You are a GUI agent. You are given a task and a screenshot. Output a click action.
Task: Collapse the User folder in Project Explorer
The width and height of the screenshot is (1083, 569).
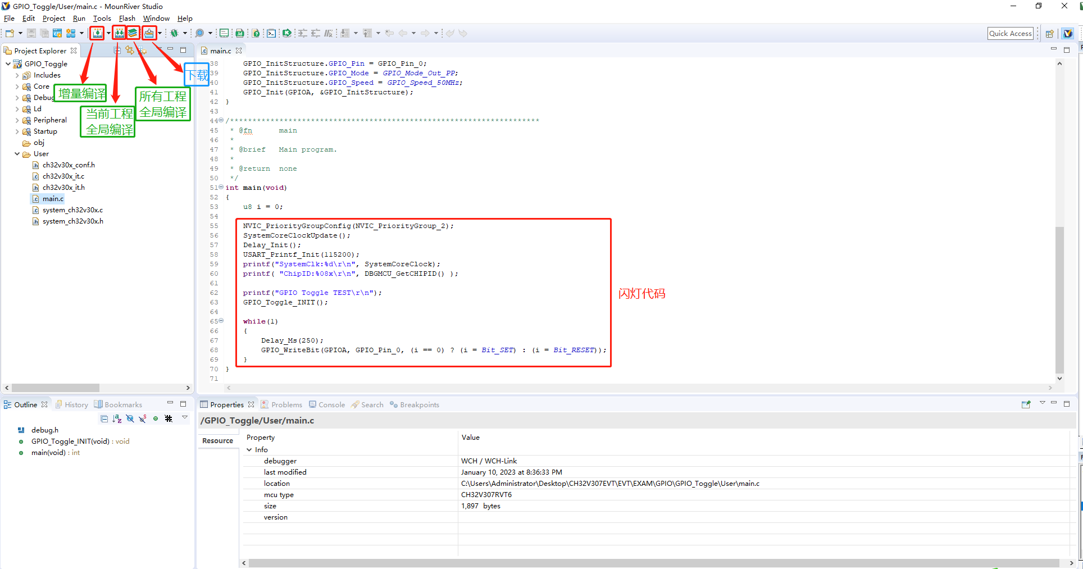pos(17,154)
